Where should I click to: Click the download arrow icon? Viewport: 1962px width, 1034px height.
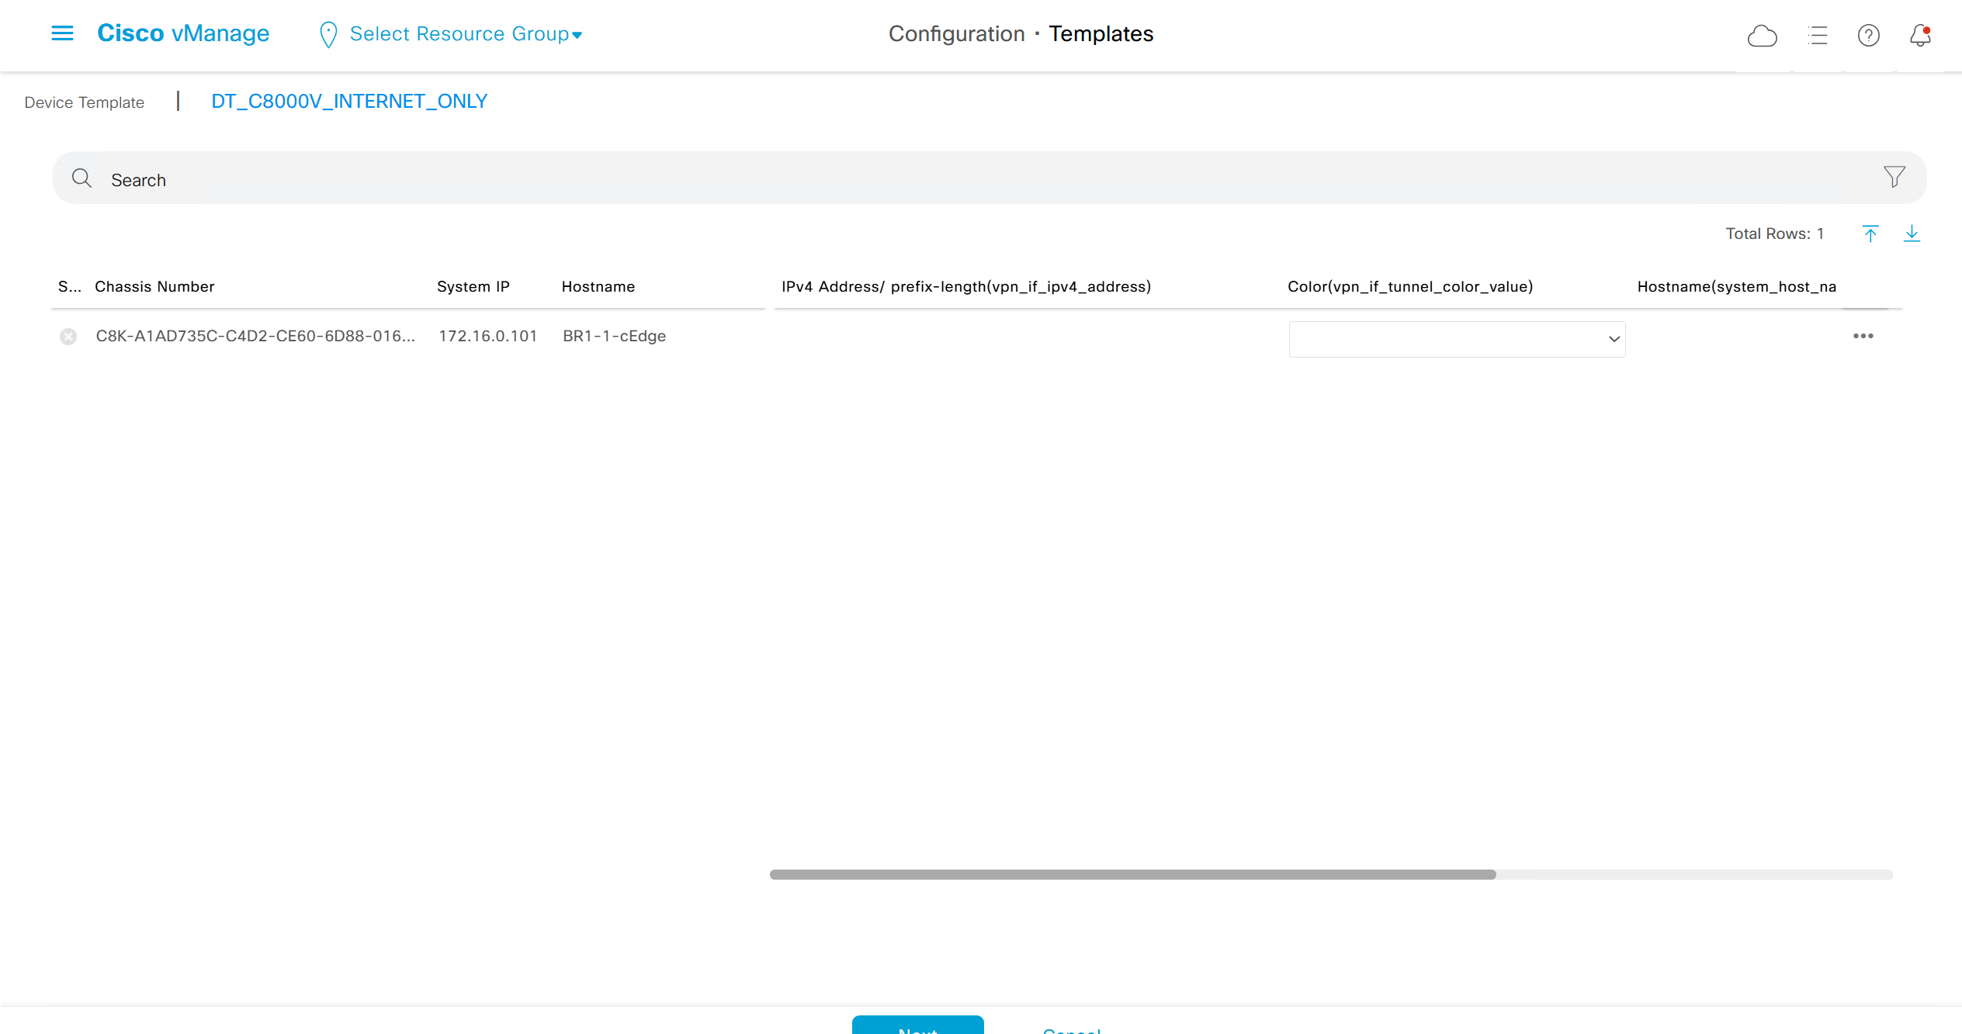[x=1912, y=233]
